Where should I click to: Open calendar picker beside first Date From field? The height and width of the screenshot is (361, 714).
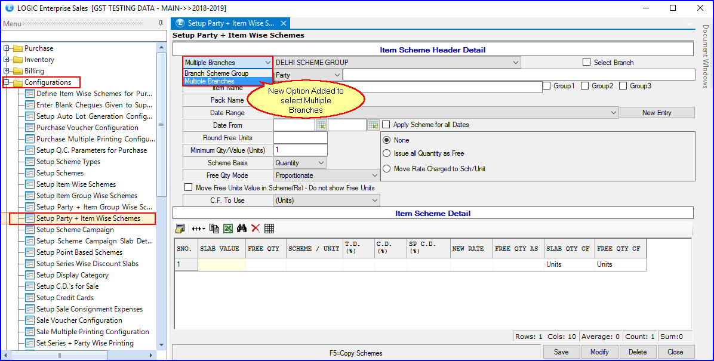pos(322,125)
